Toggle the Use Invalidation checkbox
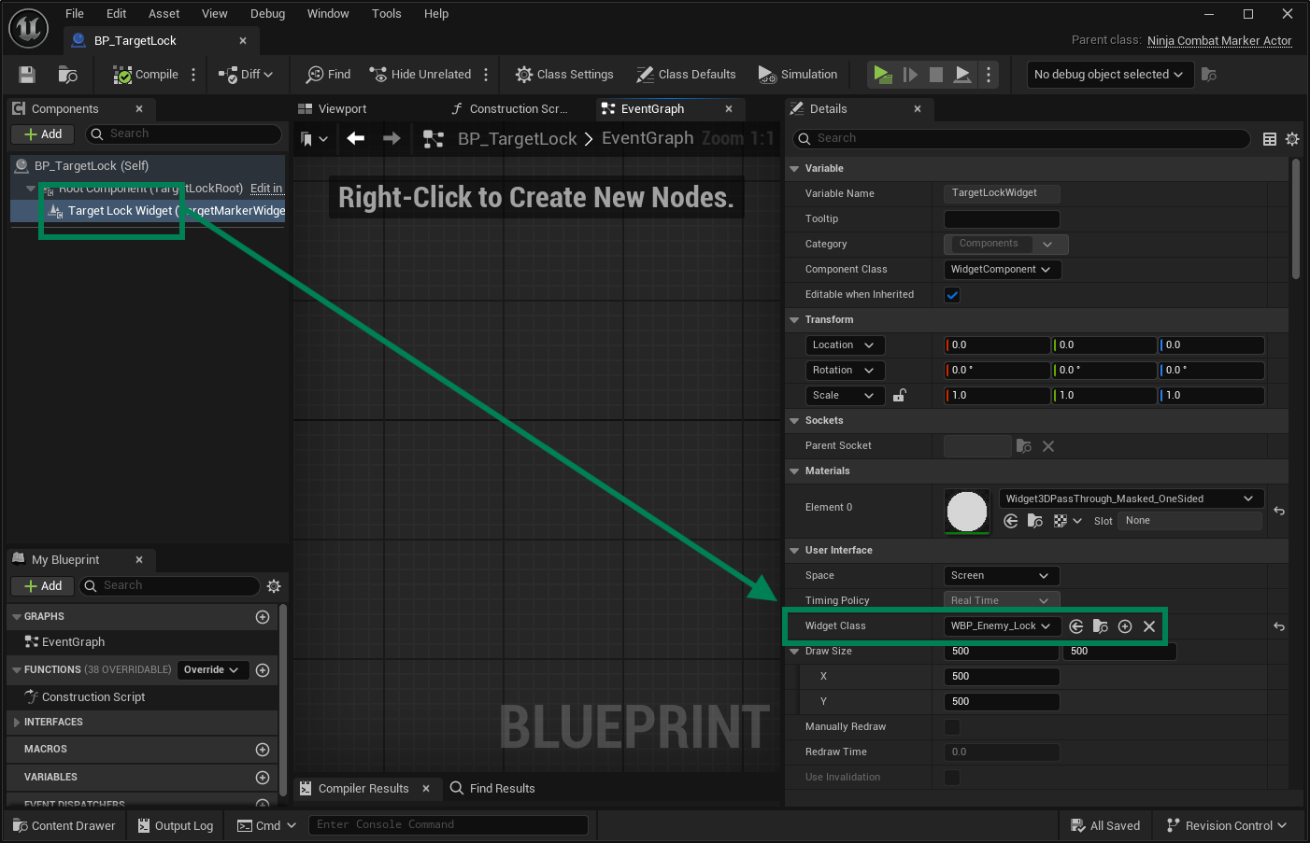The height and width of the screenshot is (843, 1310). click(952, 778)
